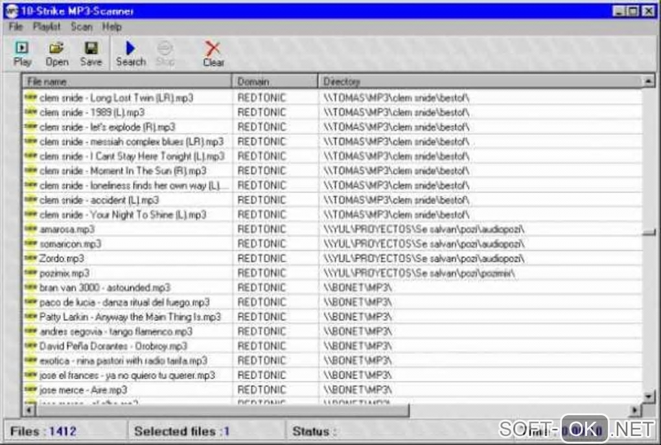Open the Playlist menu
The width and height of the screenshot is (661, 445).
[47, 27]
